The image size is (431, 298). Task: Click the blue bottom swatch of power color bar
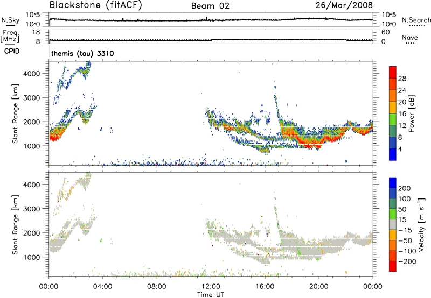[393, 154]
